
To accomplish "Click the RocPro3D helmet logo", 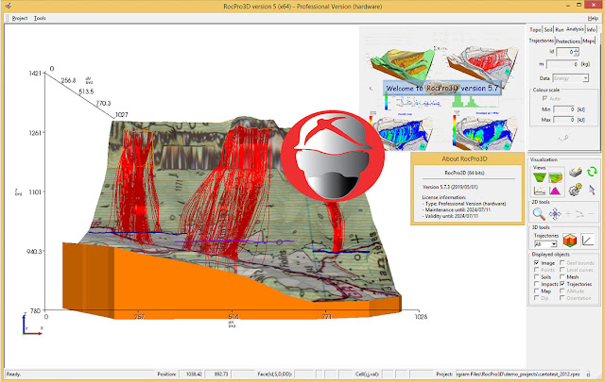I will click(333, 157).
